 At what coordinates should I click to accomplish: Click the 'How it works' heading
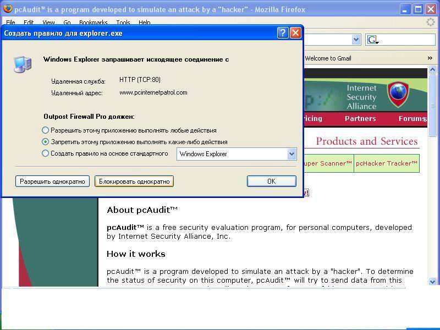pos(136,254)
